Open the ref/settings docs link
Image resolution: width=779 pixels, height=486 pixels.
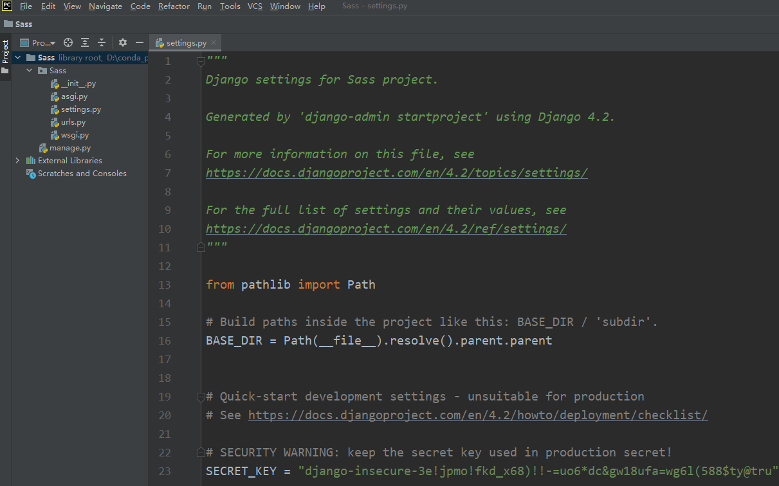[386, 229]
